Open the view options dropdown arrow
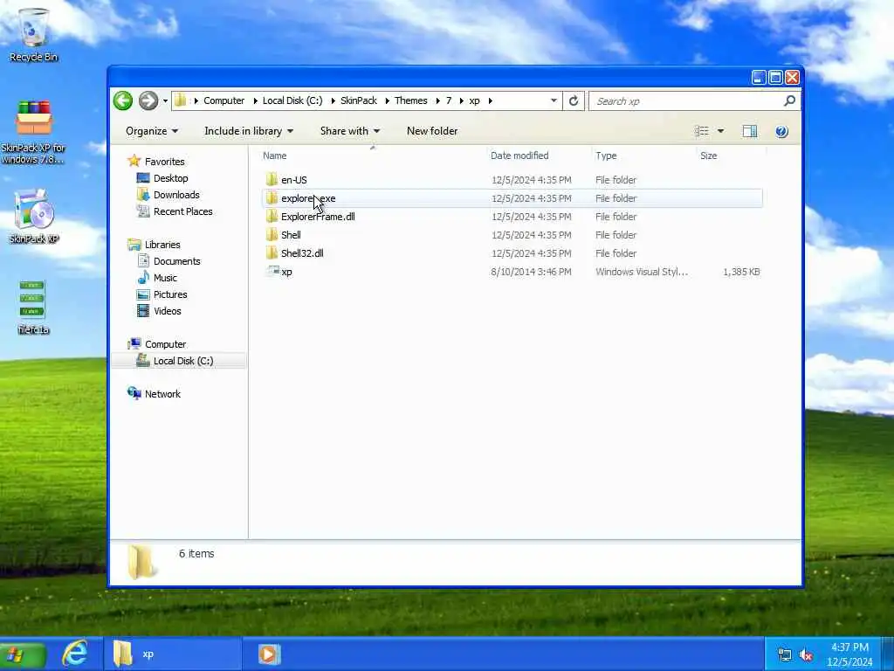Viewport: 894px width, 671px height. tap(720, 131)
